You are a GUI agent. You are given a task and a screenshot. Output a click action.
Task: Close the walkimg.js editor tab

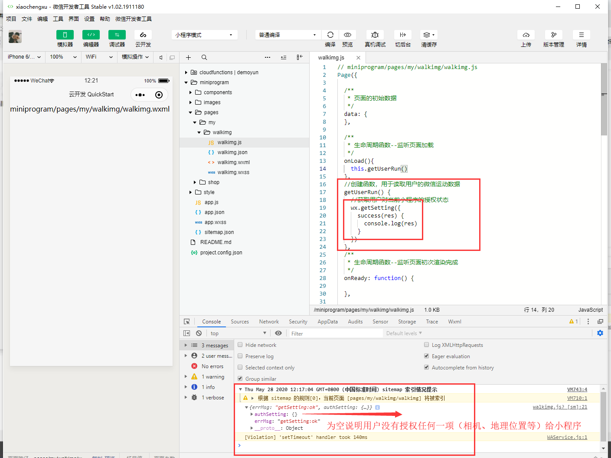[358, 58]
